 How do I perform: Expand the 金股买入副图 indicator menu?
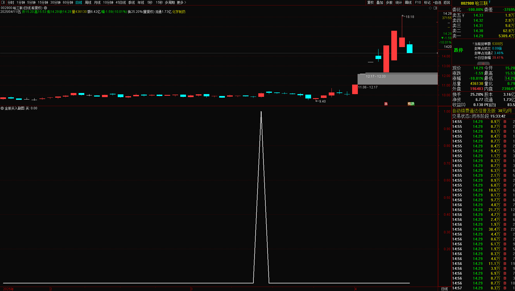2,108
